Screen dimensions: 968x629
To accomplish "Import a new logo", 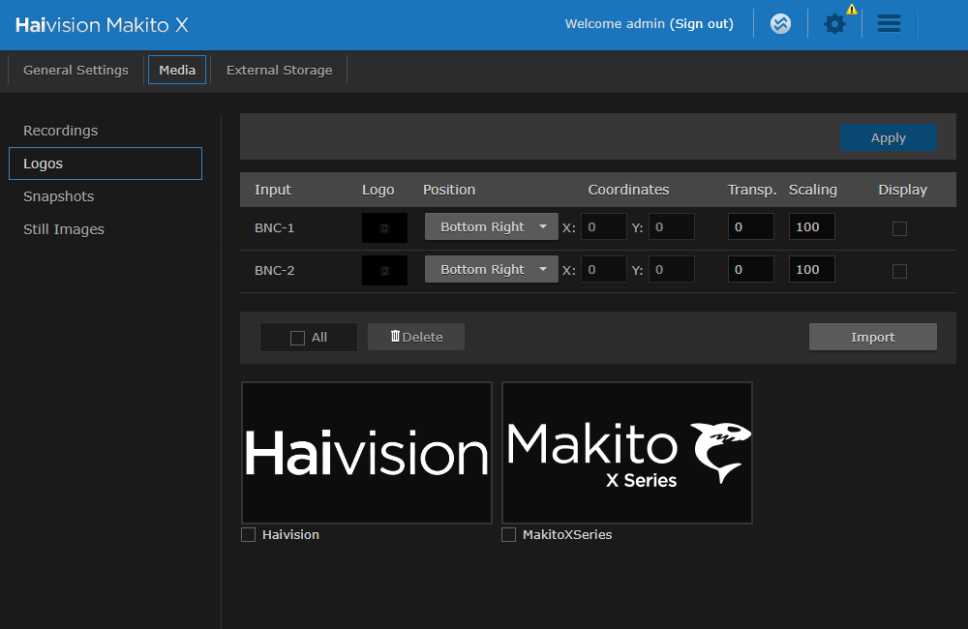I will click(x=872, y=337).
